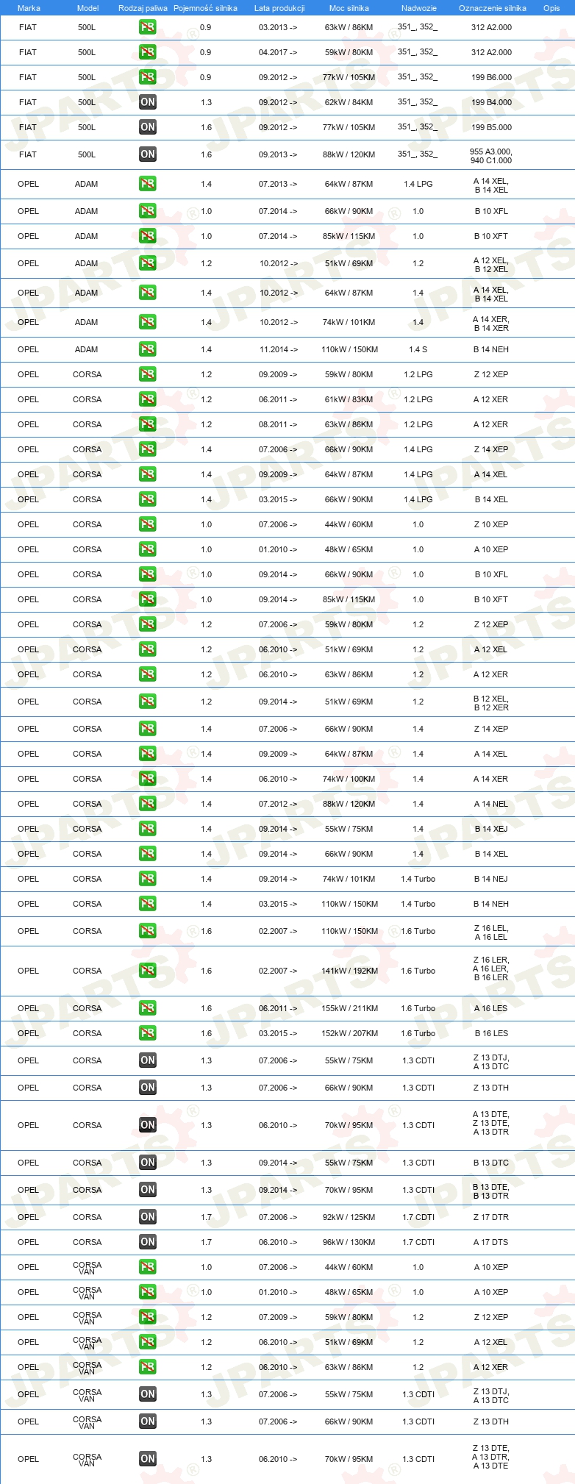Click the Moc silnika column header
The image size is (575, 1484).
[x=349, y=8]
